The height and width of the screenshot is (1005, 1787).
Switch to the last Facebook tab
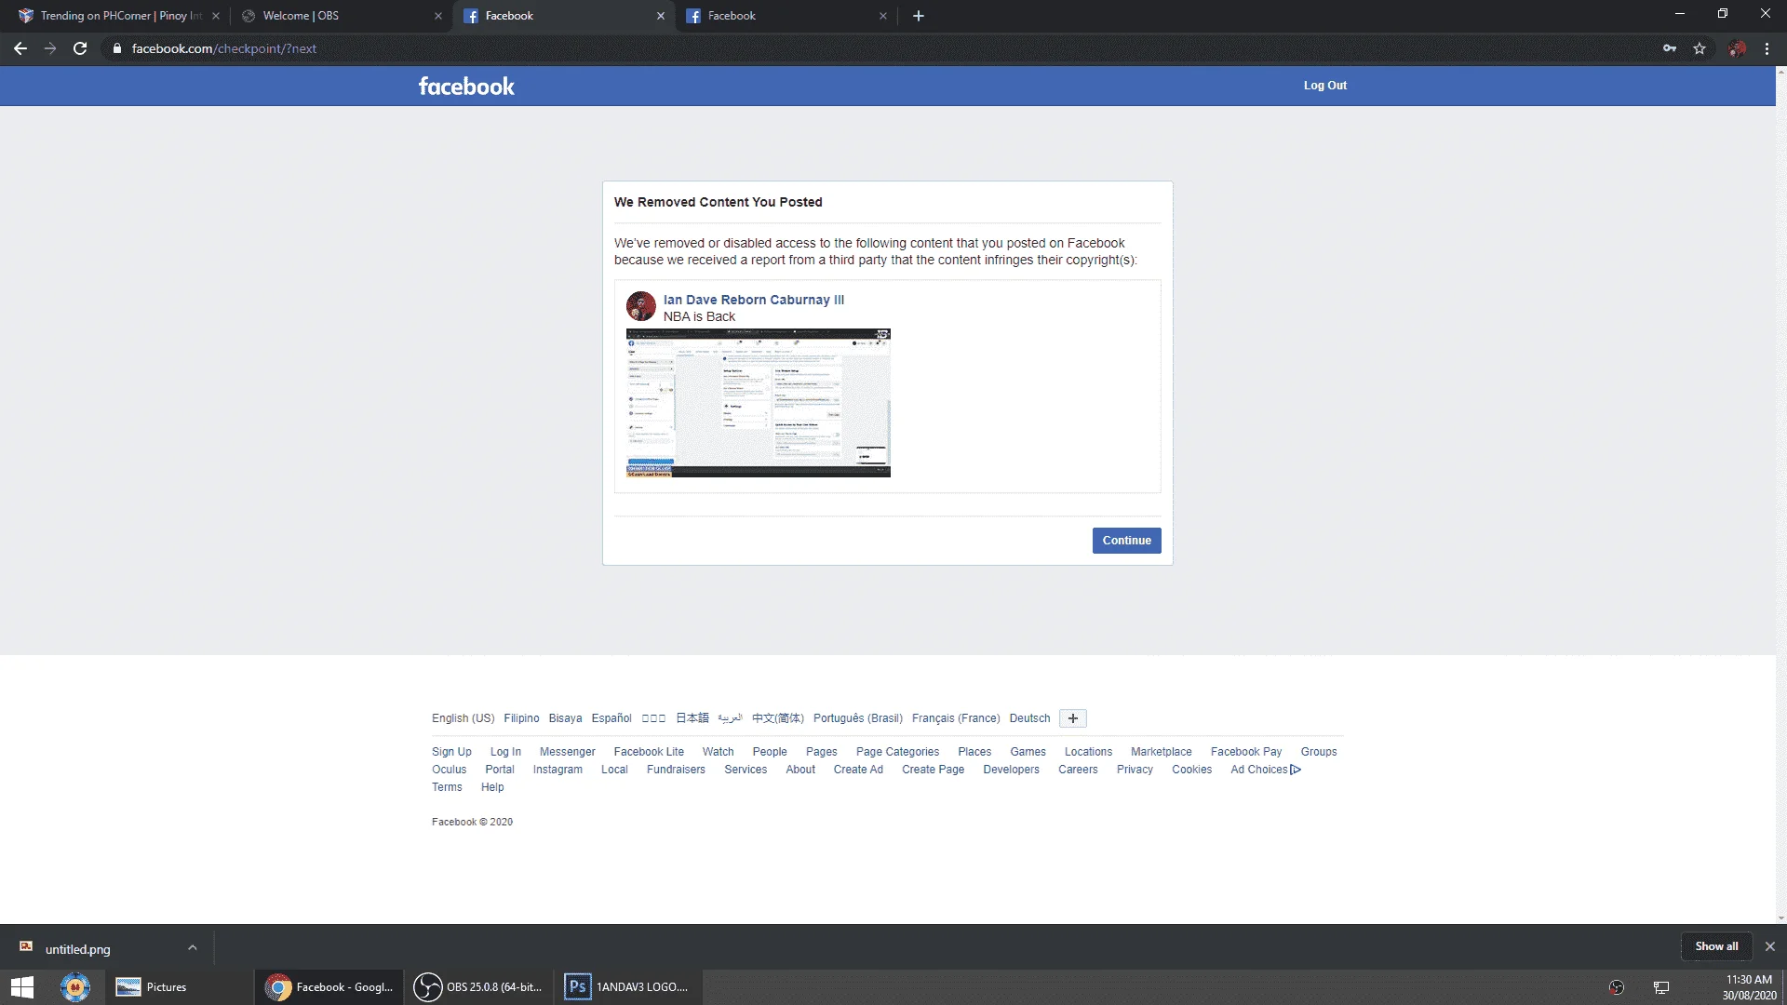(x=786, y=16)
